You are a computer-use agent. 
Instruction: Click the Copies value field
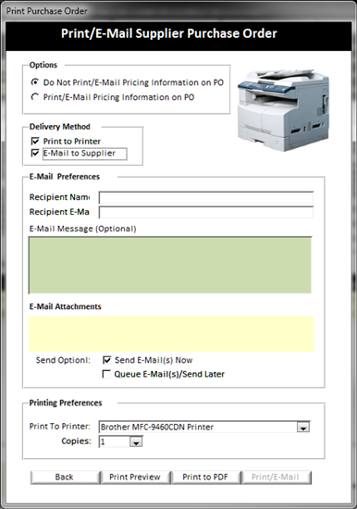point(115,441)
